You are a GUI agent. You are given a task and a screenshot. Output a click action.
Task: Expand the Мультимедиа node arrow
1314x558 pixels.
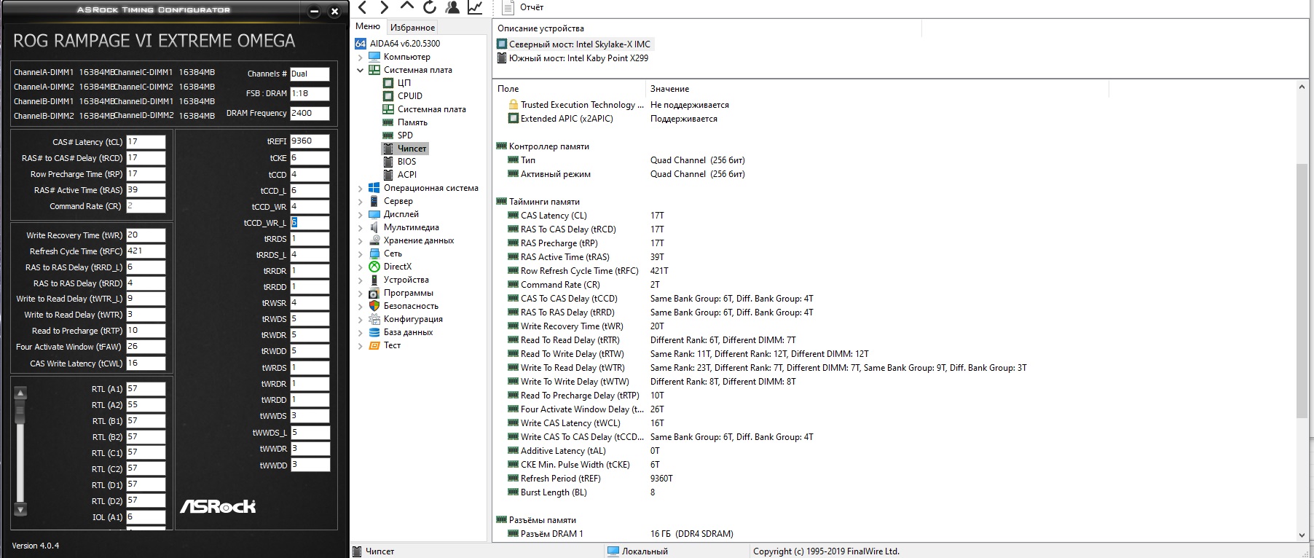tap(360, 227)
